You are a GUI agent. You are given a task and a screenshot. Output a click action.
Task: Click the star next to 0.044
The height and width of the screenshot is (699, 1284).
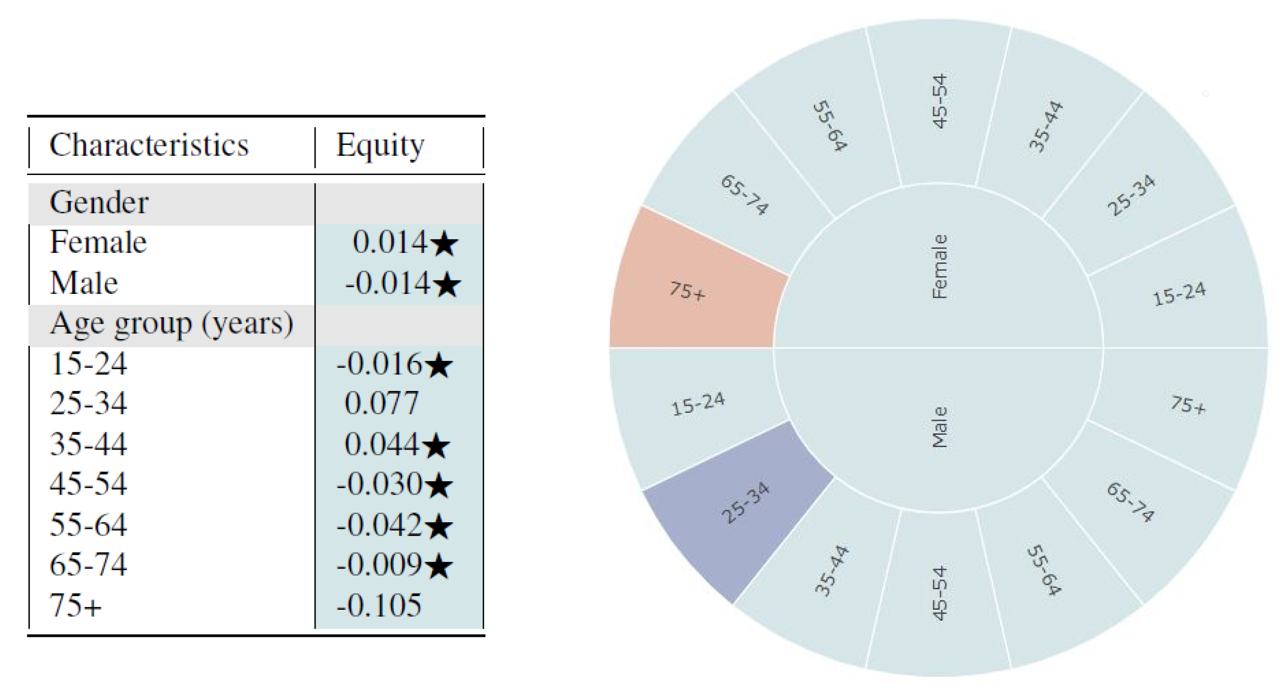[436, 445]
